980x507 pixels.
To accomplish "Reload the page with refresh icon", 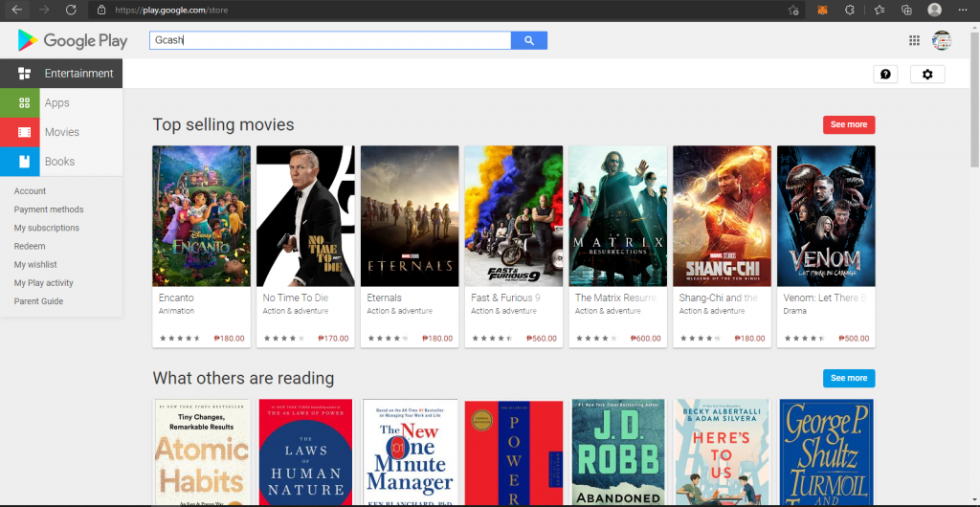I will click(x=71, y=10).
